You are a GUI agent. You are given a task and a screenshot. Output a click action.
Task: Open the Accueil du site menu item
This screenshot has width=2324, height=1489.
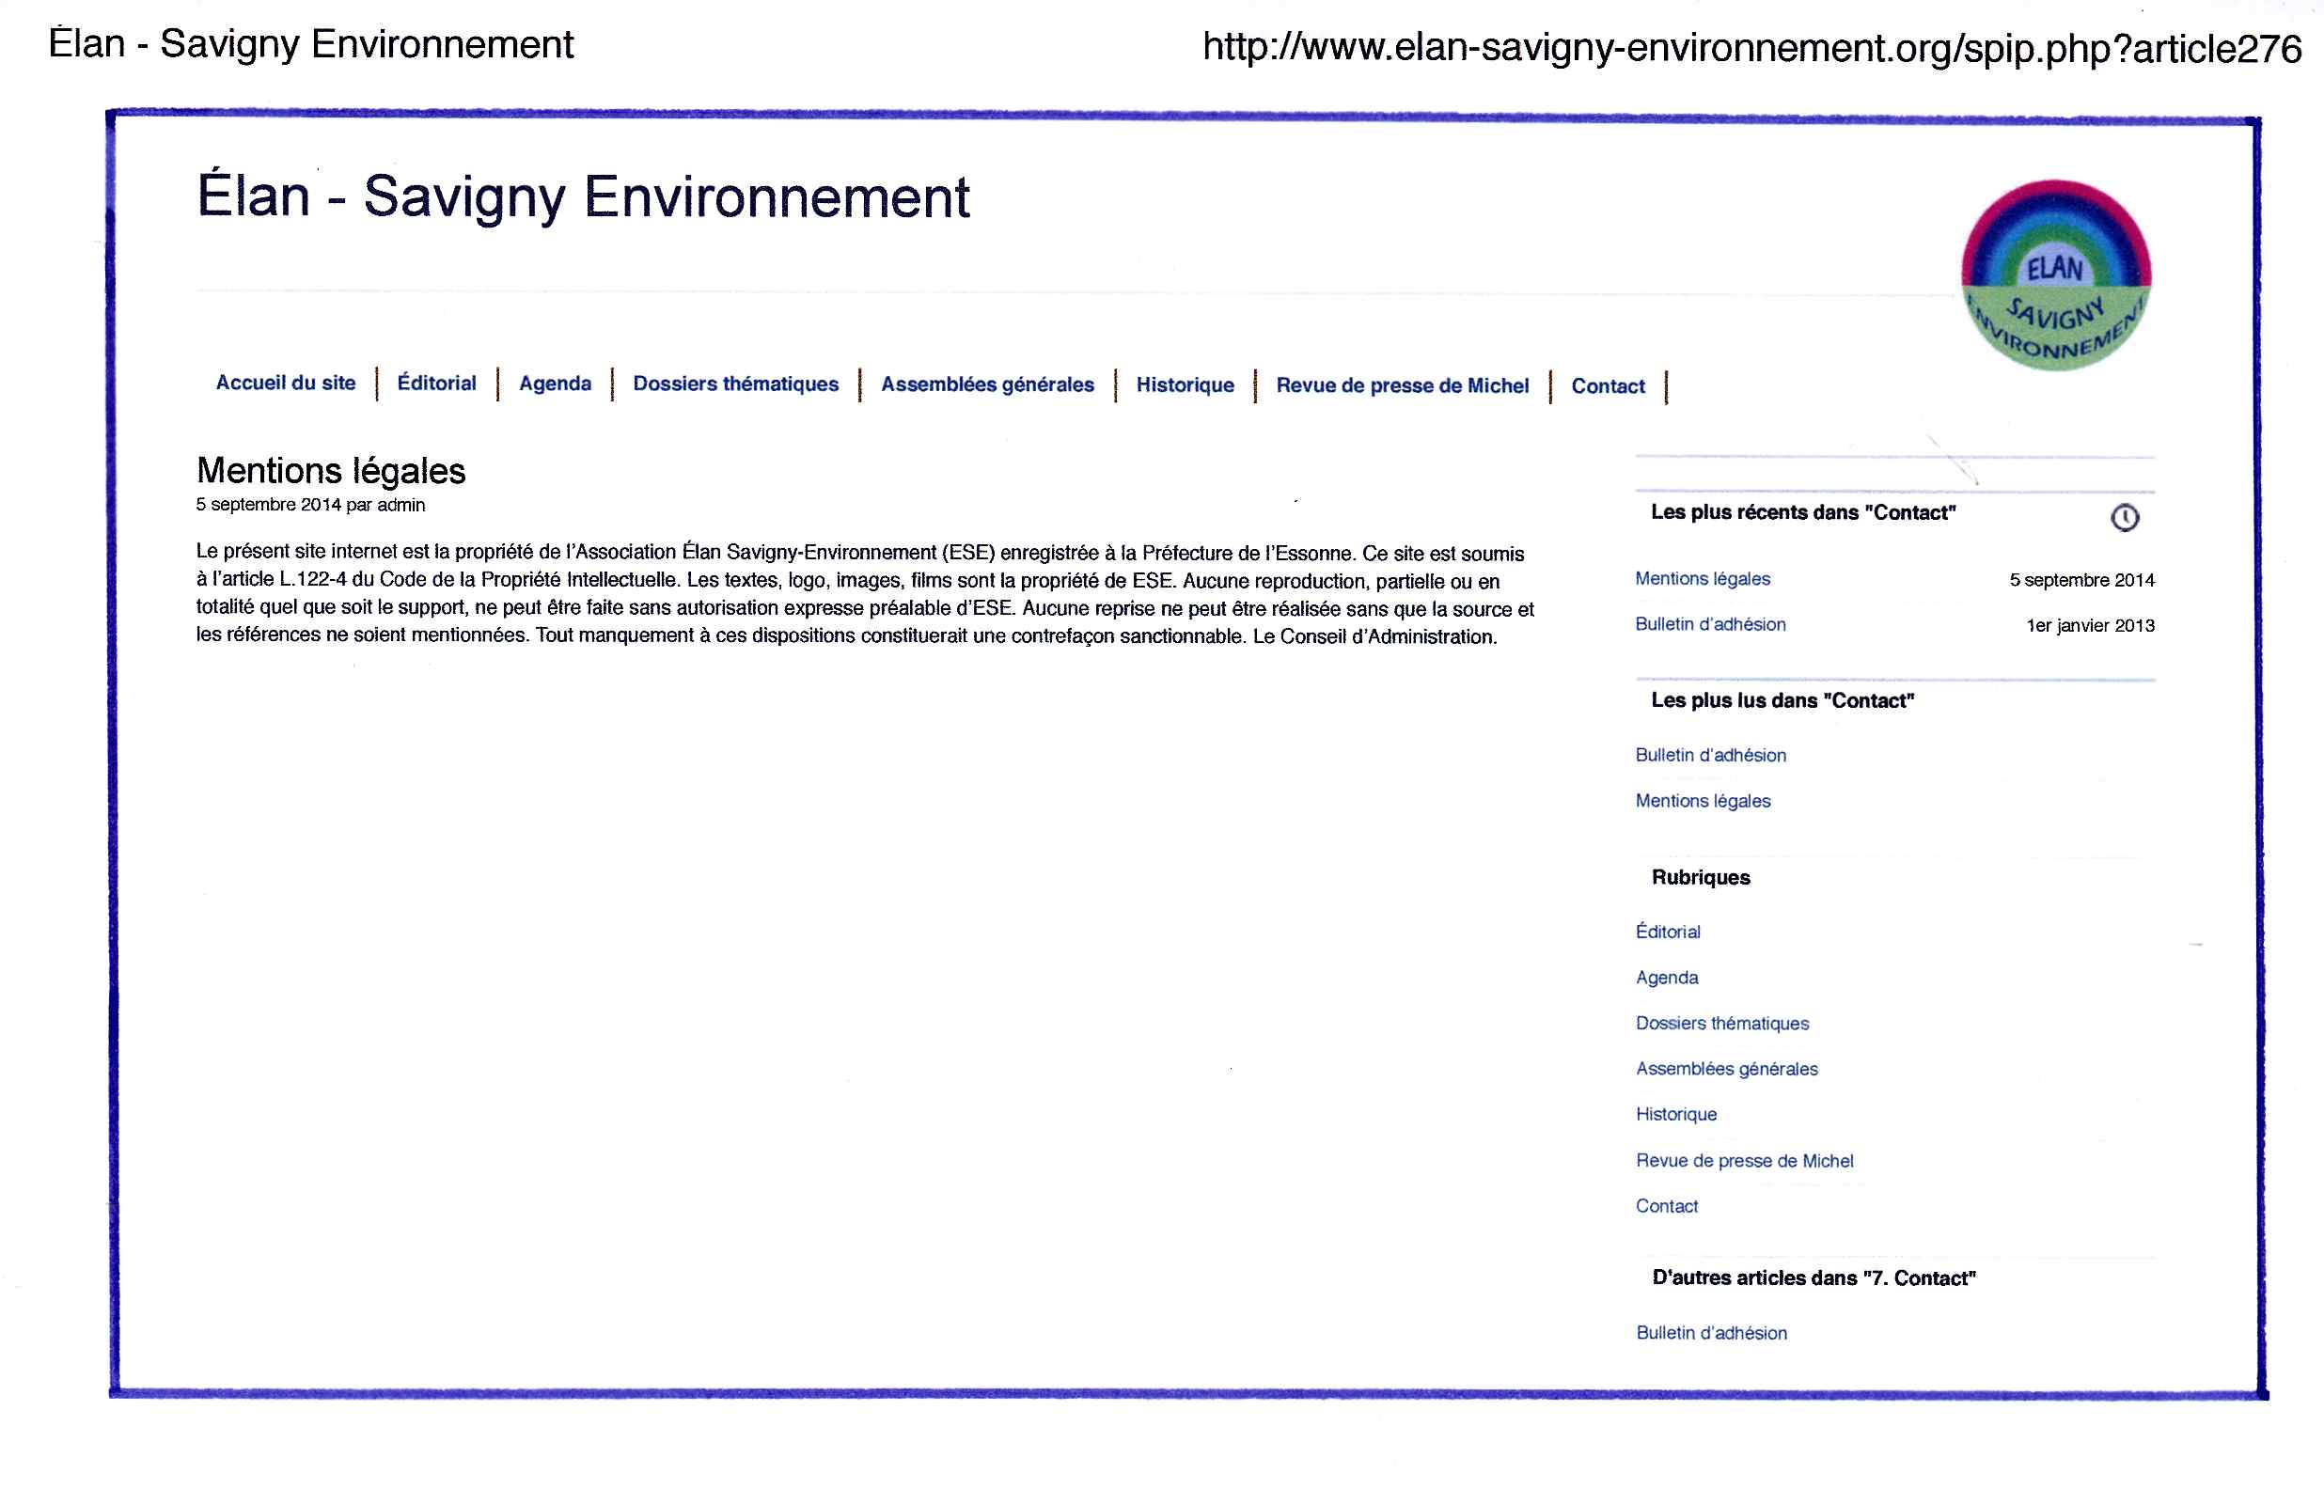point(285,383)
